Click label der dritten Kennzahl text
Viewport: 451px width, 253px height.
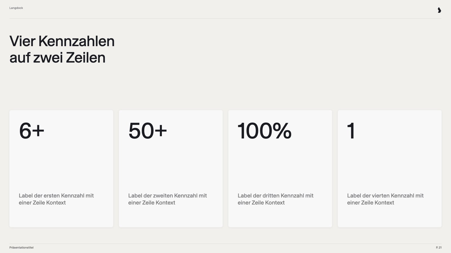(x=275, y=199)
